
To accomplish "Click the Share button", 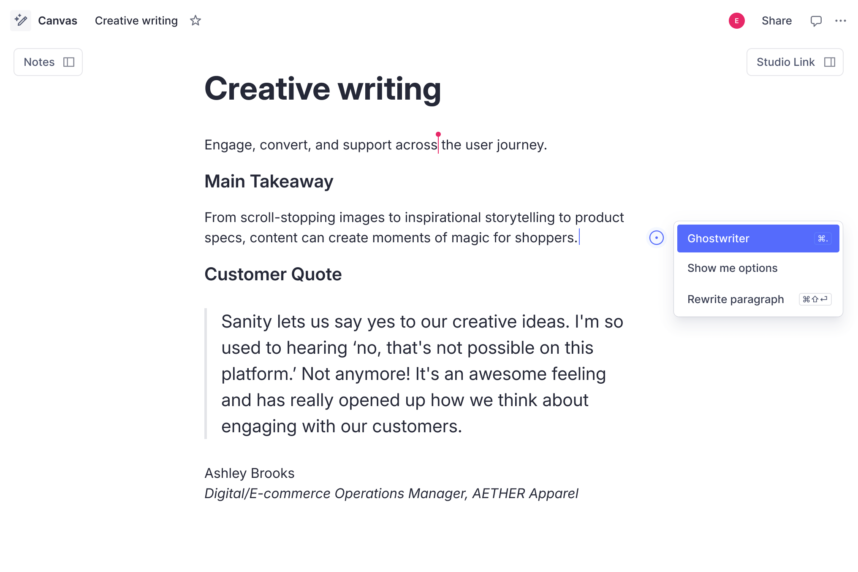I will click(777, 20).
